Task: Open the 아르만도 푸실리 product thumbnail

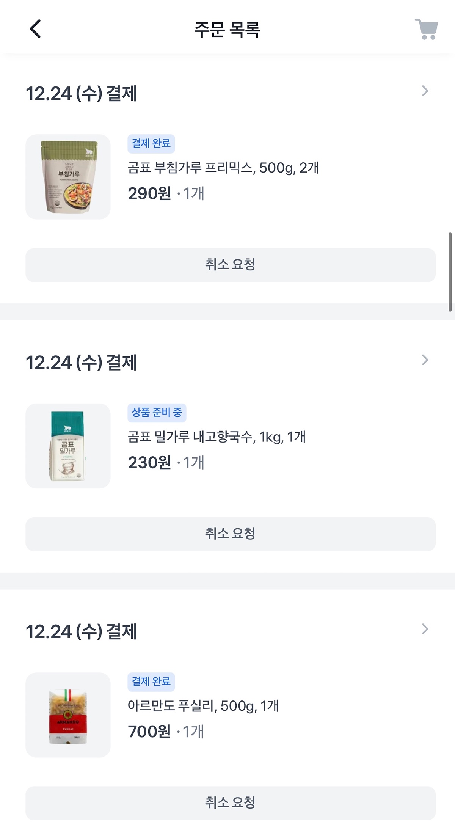Action: [x=68, y=715]
